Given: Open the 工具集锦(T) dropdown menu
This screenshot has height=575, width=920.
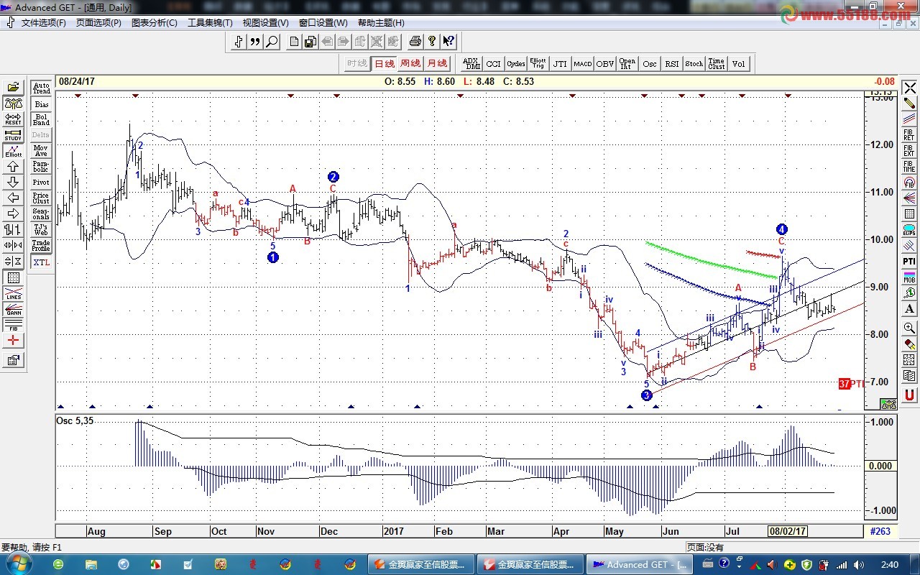Looking at the screenshot, I should [x=210, y=23].
